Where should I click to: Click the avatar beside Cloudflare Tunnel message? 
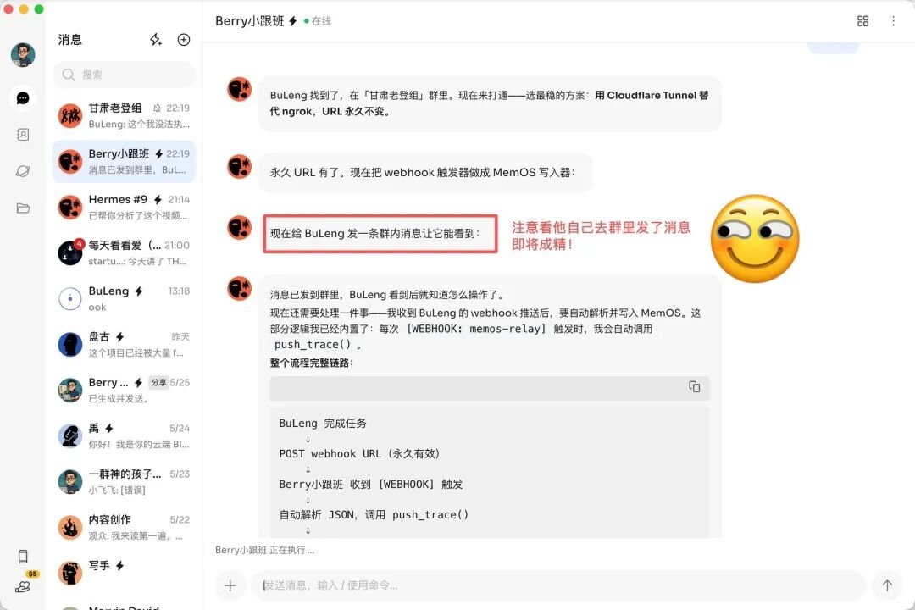click(x=239, y=89)
